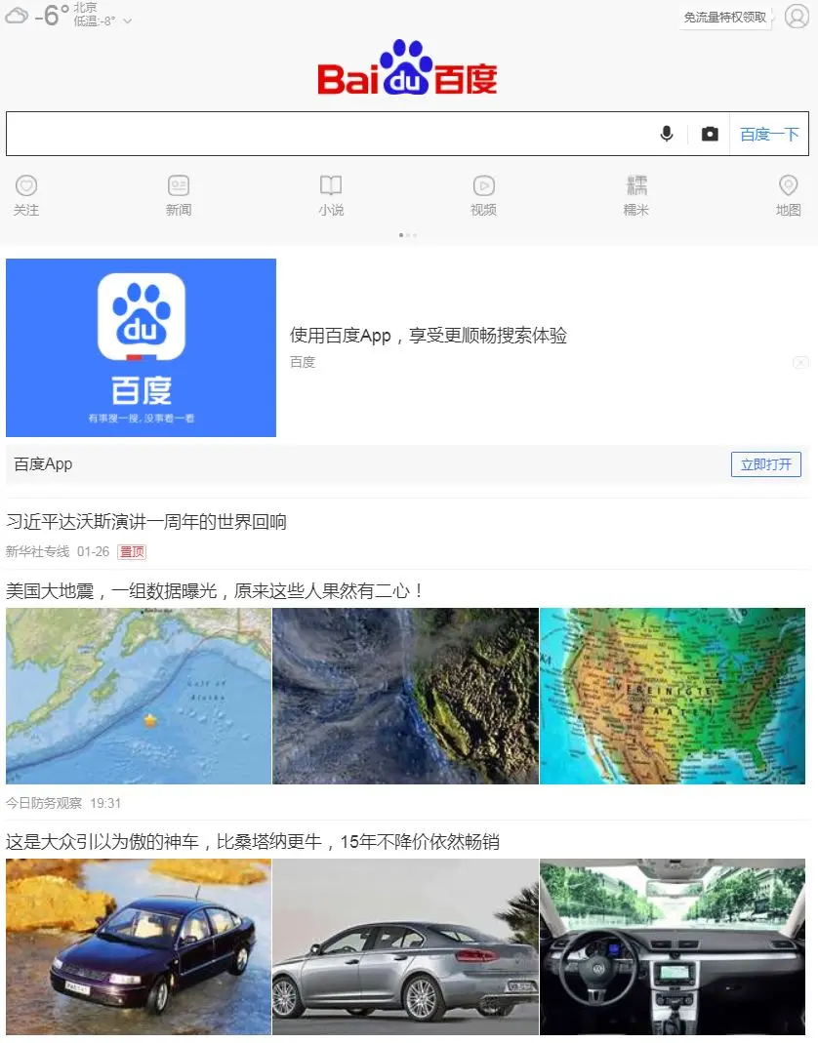Viewport: 818px width, 1043px height.
Task: Click 新华社专线 source text
Action: pos(37,551)
